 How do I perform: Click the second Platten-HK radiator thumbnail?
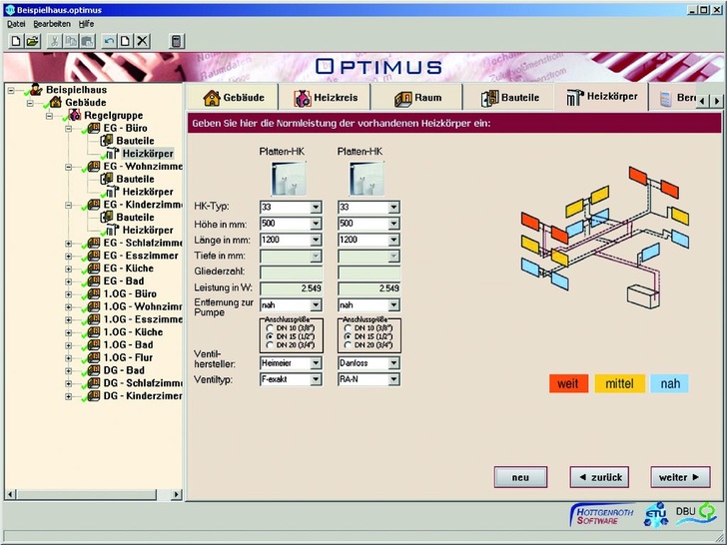(x=366, y=179)
